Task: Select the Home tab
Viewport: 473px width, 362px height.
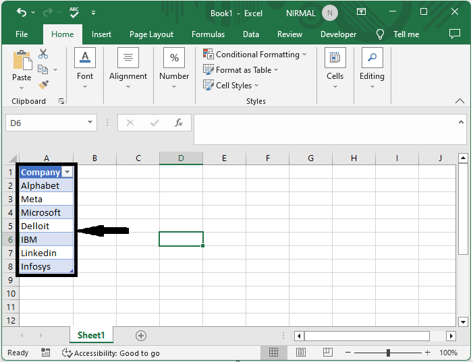Action: pyautogui.click(x=63, y=34)
